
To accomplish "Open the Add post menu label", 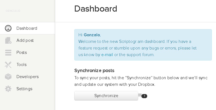I will (x=25, y=40).
